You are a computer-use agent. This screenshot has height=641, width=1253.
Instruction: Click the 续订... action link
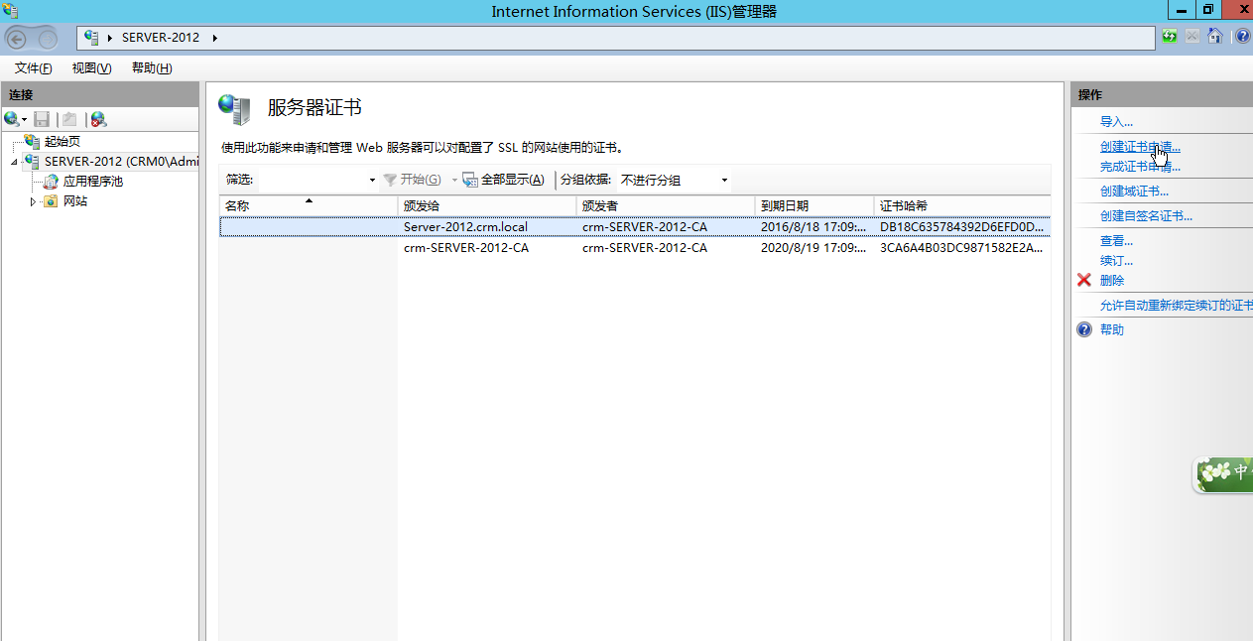pos(1116,261)
